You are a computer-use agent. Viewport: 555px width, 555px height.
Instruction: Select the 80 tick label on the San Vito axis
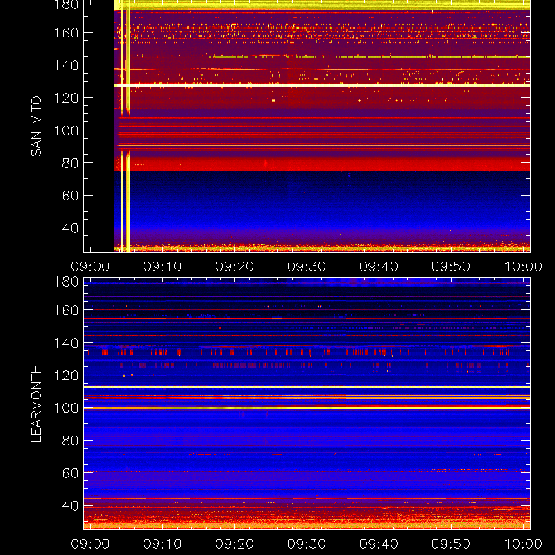pyautogui.click(x=70, y=163)
